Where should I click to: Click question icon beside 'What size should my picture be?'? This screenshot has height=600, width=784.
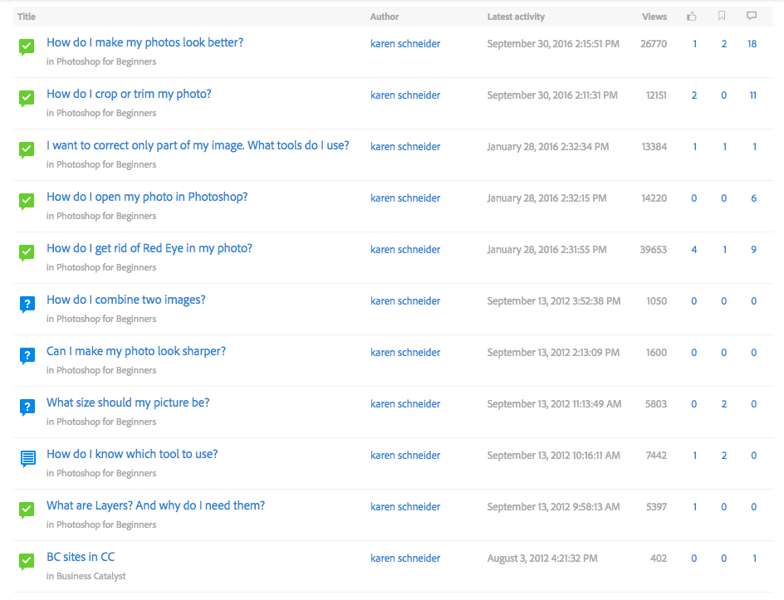coord(27,407)
